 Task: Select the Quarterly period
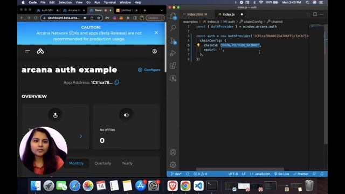coord(103,163)
